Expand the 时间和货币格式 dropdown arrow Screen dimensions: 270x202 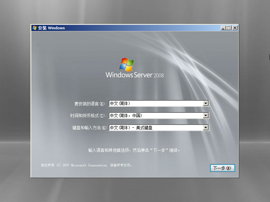pos(206,115)
